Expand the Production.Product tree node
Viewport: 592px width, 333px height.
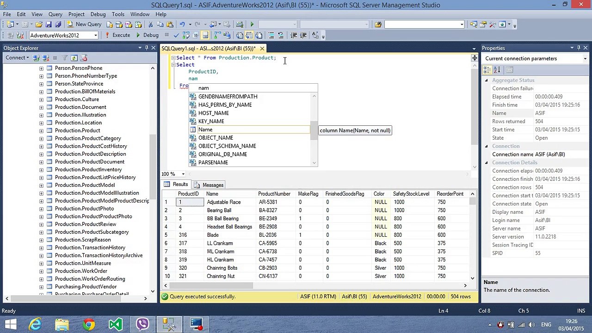[41, 130]
